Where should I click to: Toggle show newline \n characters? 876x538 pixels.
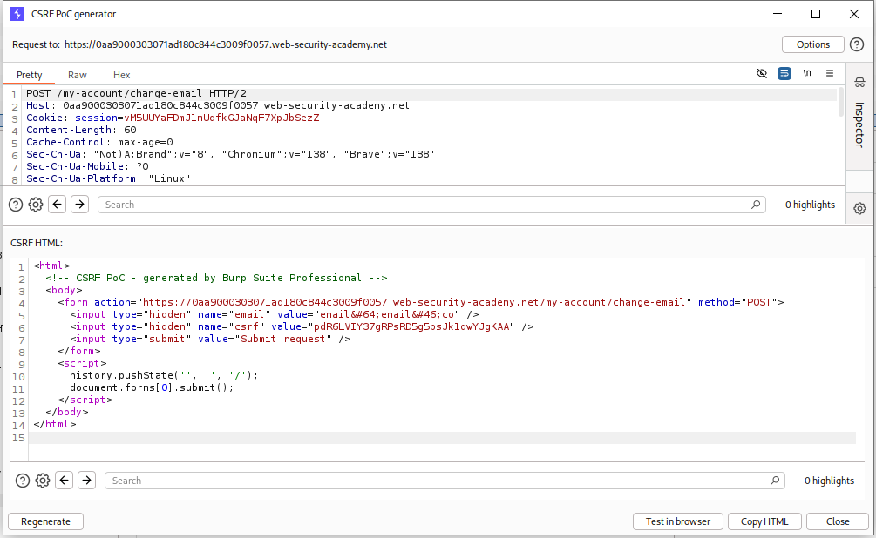807,73
